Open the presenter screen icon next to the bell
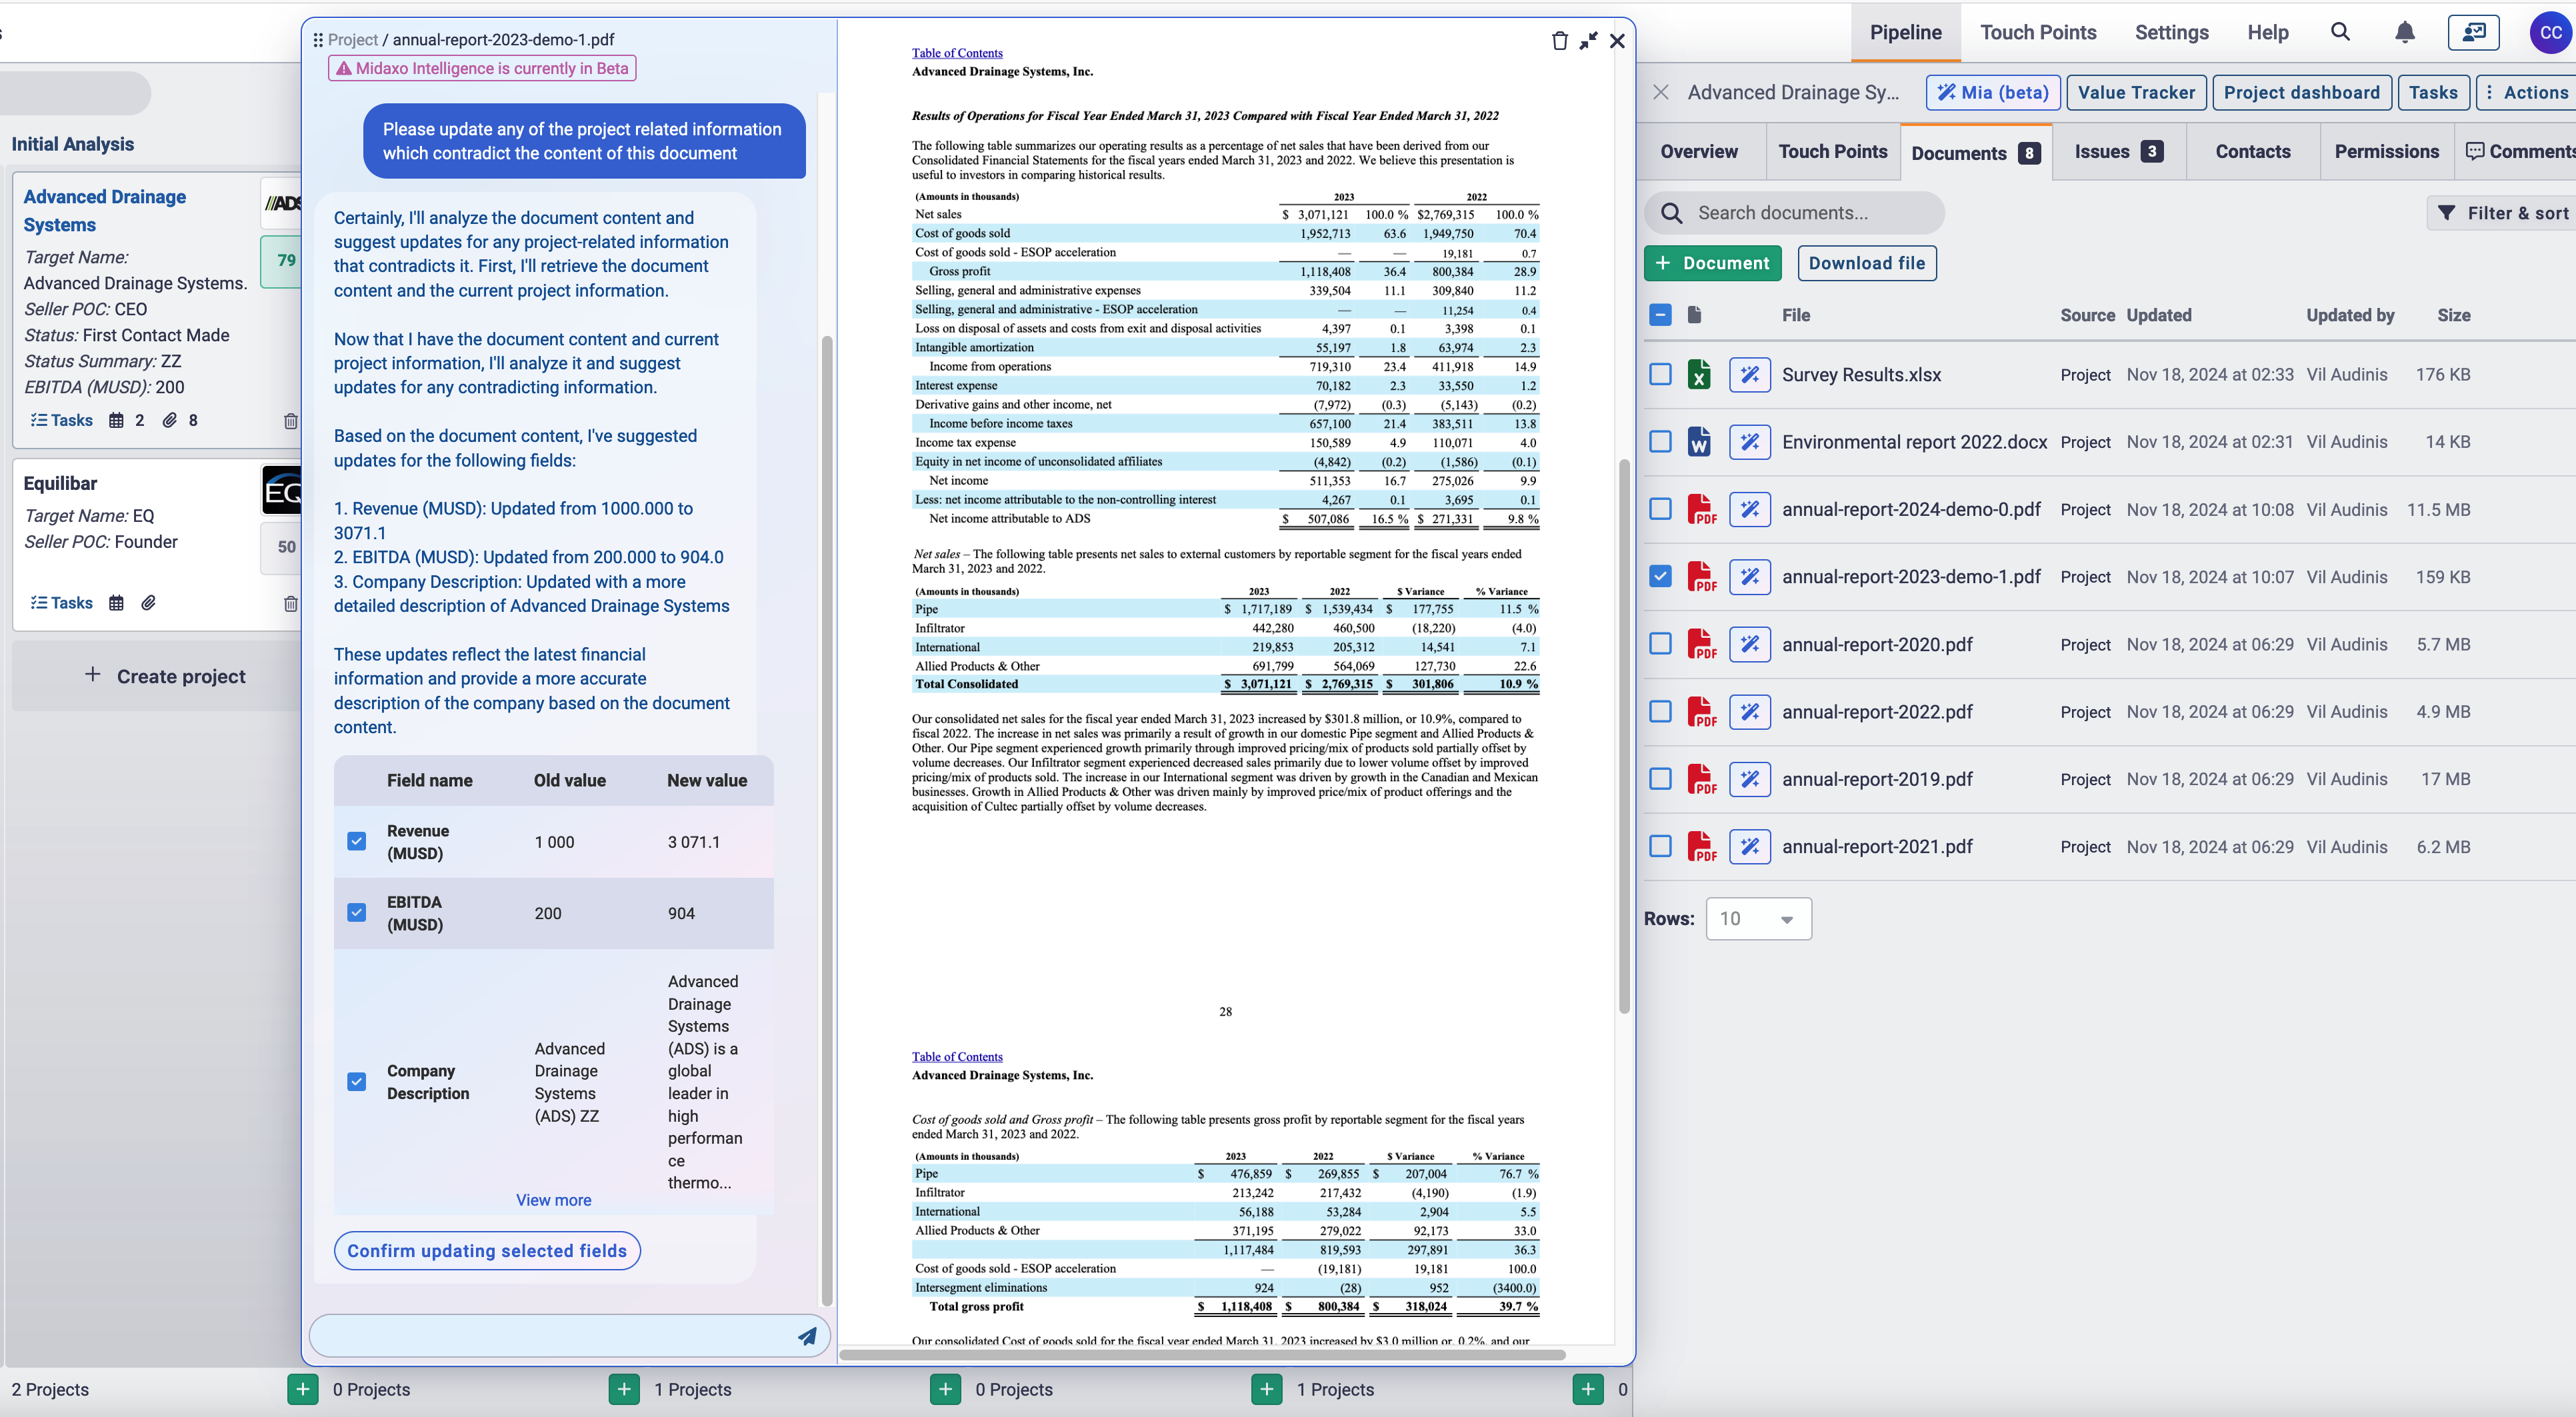This screenshot has height=1417, width=2576. point(2473,32)
